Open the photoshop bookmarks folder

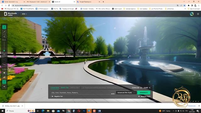coord(169,9)
